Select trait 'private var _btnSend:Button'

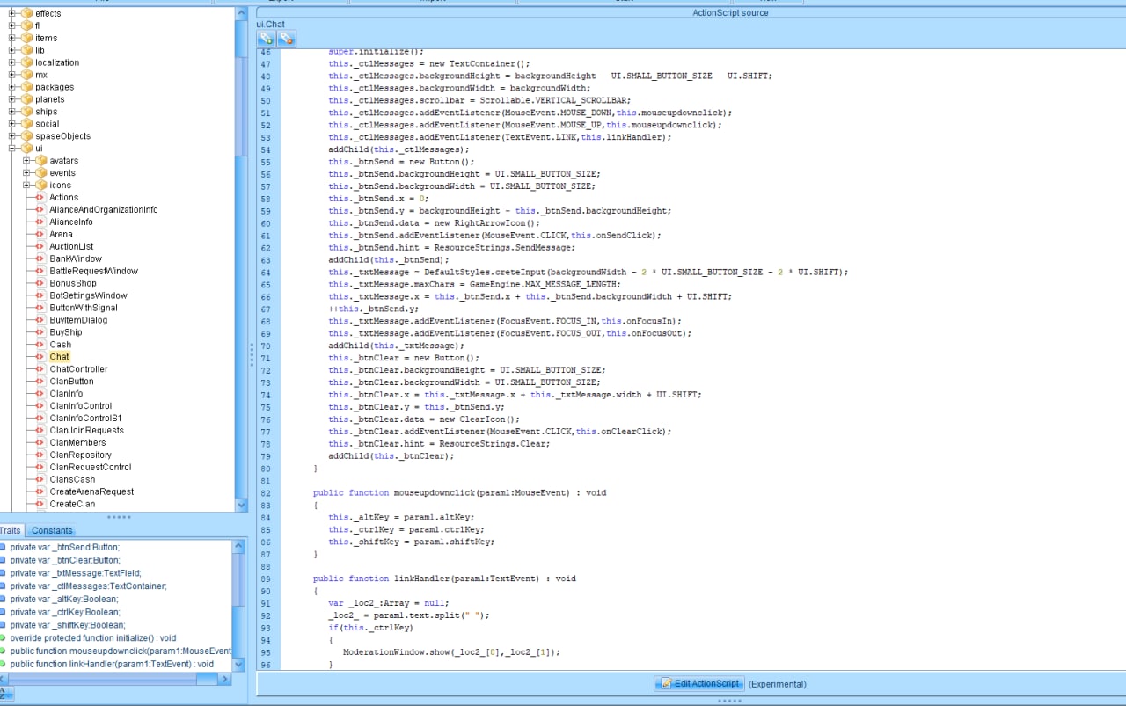click(x=65, y=547)
